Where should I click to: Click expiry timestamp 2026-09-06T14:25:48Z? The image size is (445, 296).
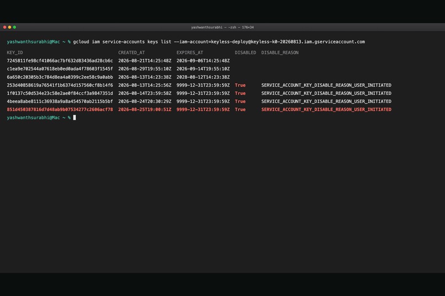203,61
